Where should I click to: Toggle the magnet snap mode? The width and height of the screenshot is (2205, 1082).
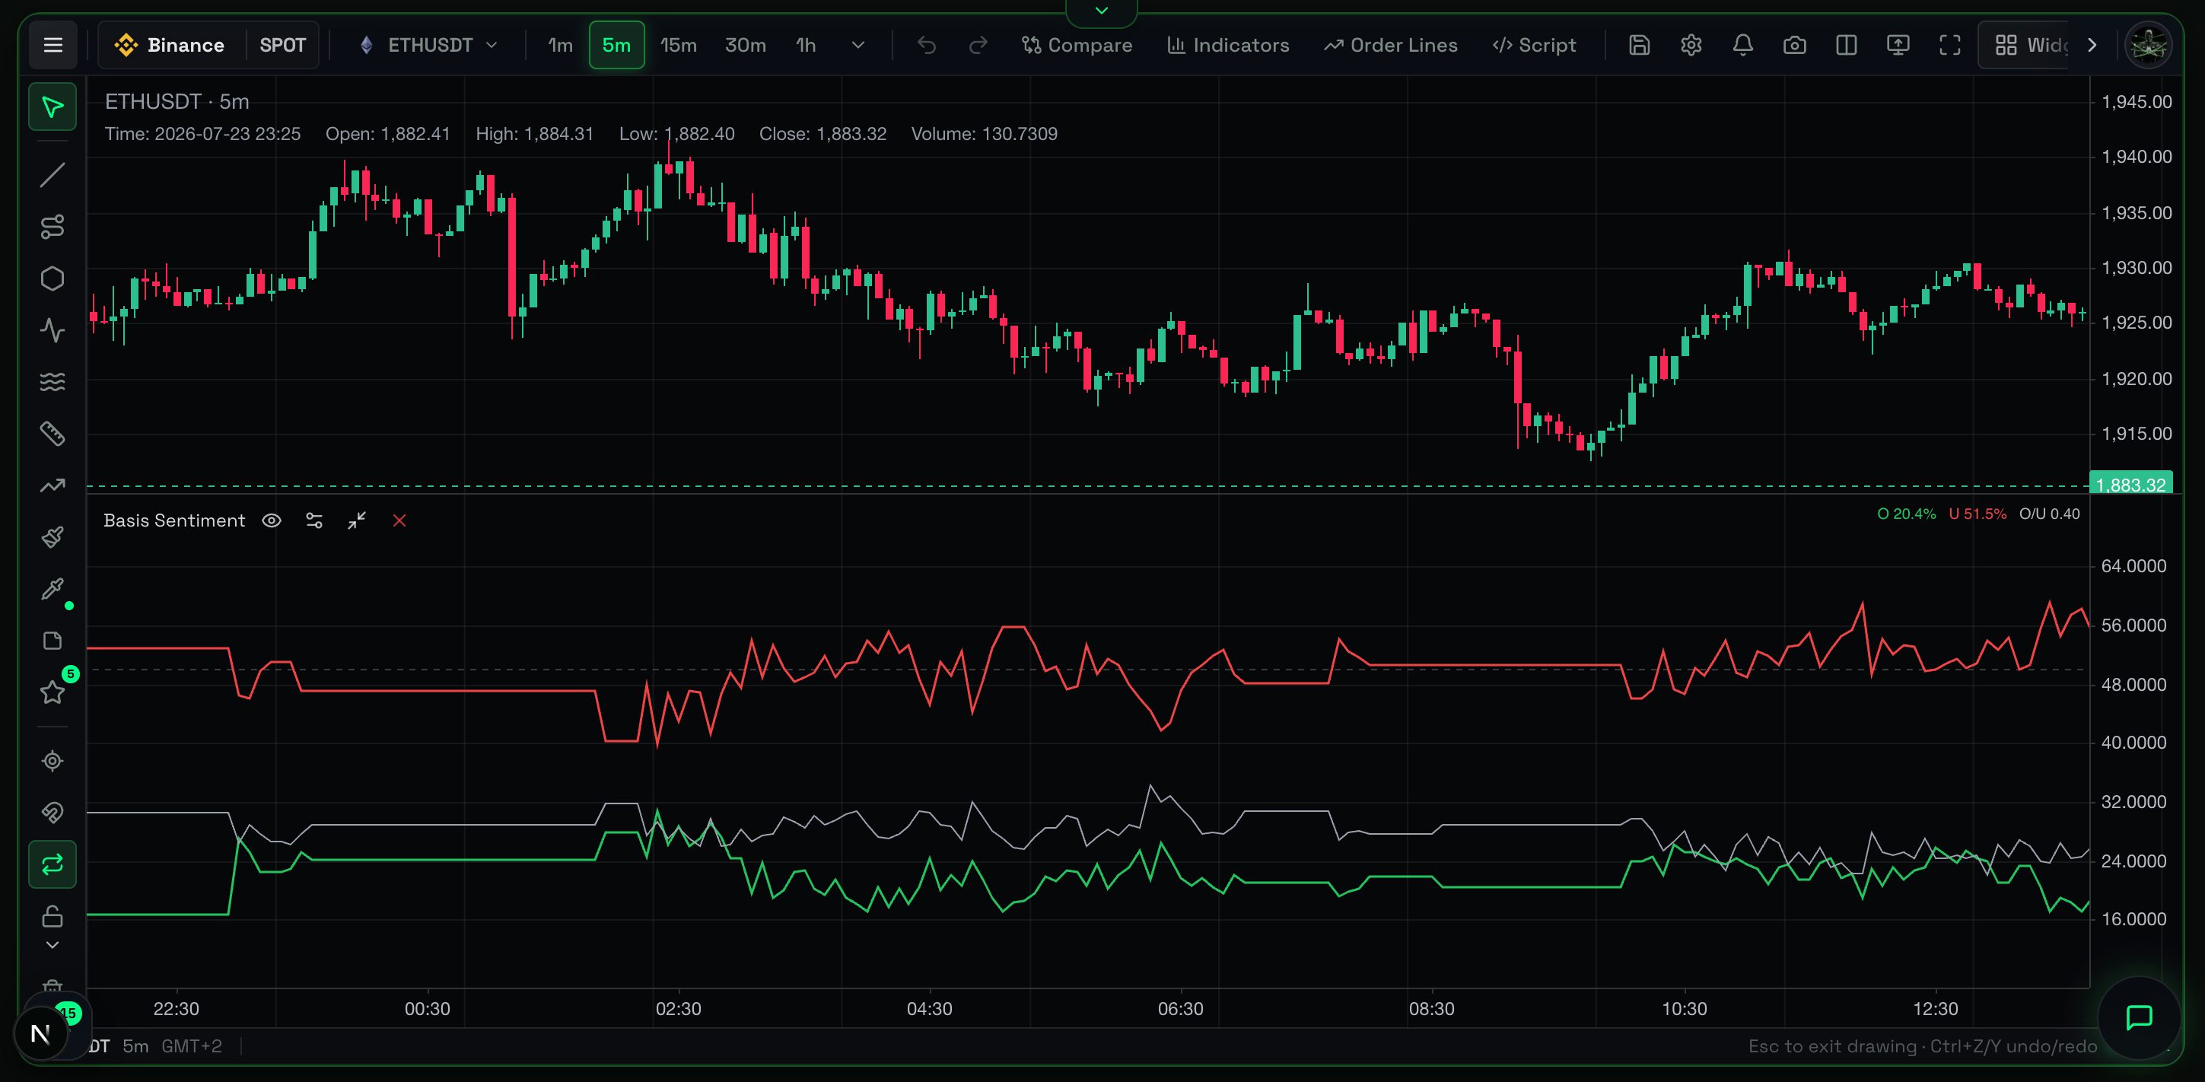[x=53, y=813]
